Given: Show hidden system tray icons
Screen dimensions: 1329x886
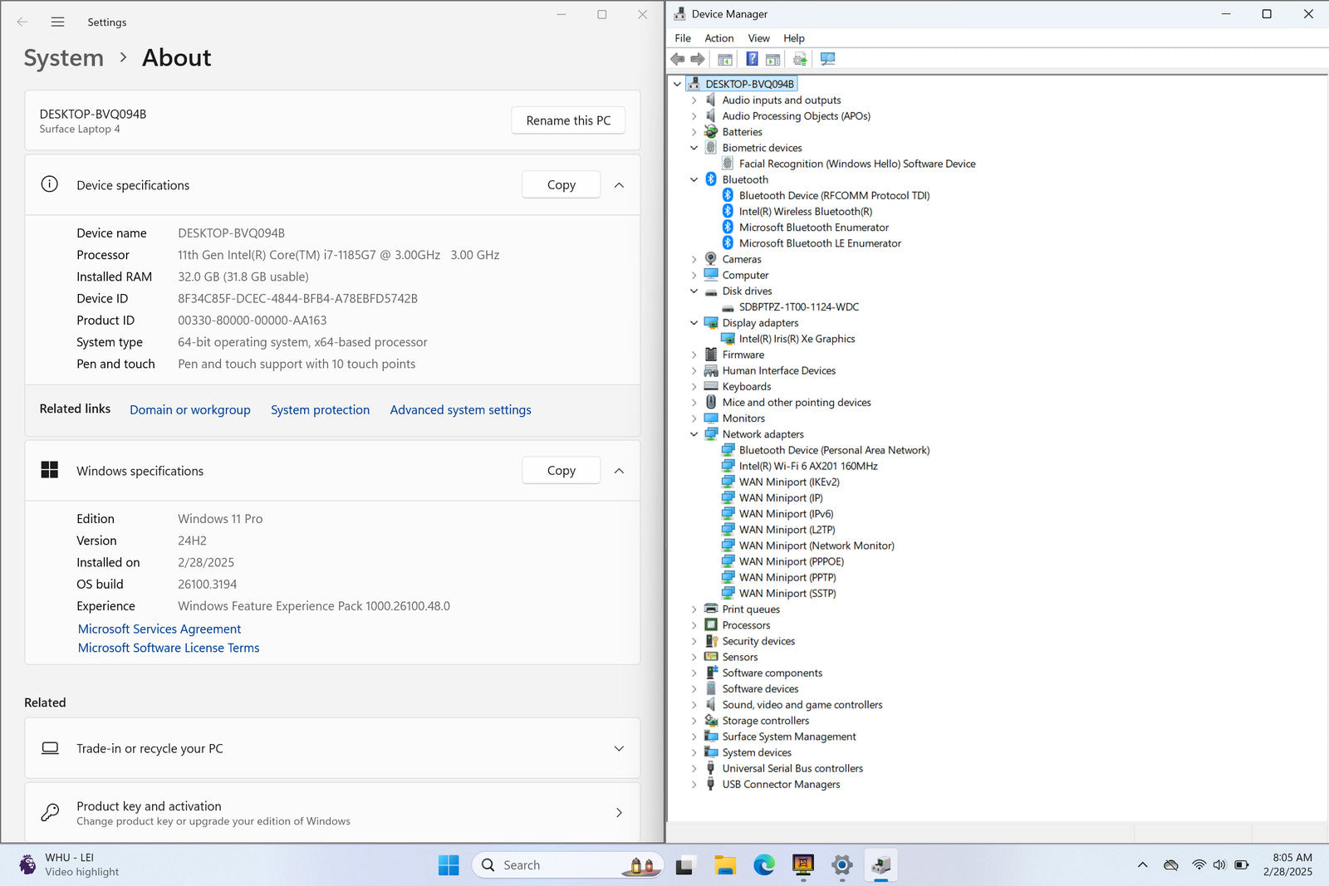Looking at the screenshot, I should click(1143, 865).
